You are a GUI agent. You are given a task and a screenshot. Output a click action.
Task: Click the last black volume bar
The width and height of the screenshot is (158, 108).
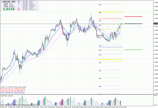point(120,103)
